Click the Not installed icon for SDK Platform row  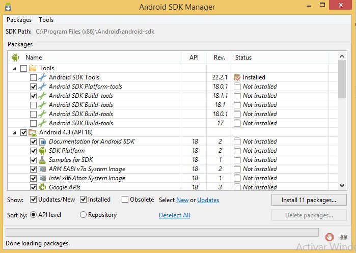(x=237, y=151)
